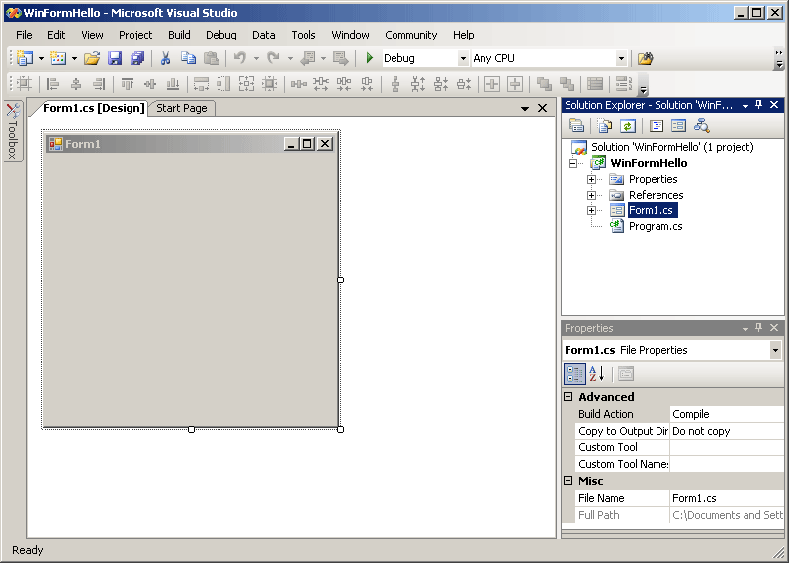Click the Save All toolbar icon
789x563 pixels.
tap(137, 58)
